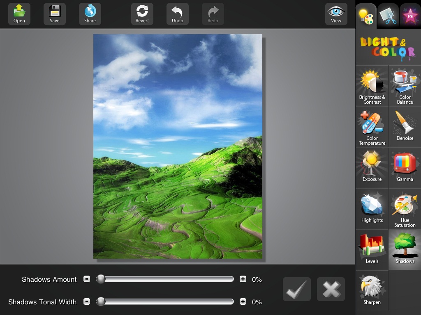The height and width of the screenshot is (315, 421).
Task: Select the Highlights tool
Action: (372, 209)
